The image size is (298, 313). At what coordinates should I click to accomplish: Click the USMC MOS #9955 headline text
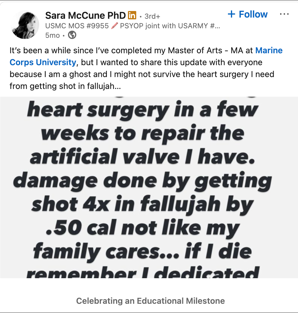77,26
